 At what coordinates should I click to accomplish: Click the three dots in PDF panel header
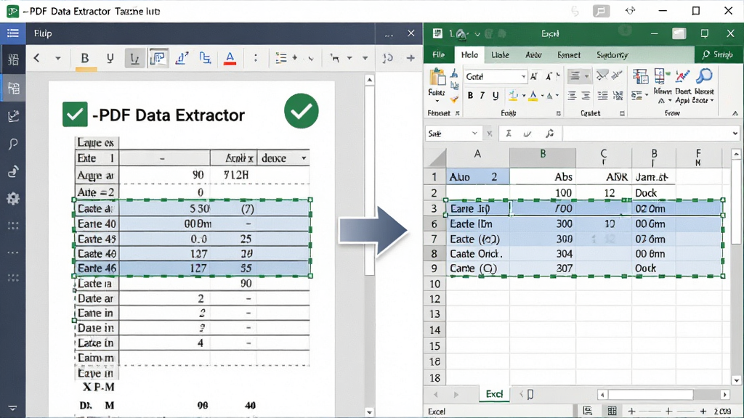[x=389, y=34]
